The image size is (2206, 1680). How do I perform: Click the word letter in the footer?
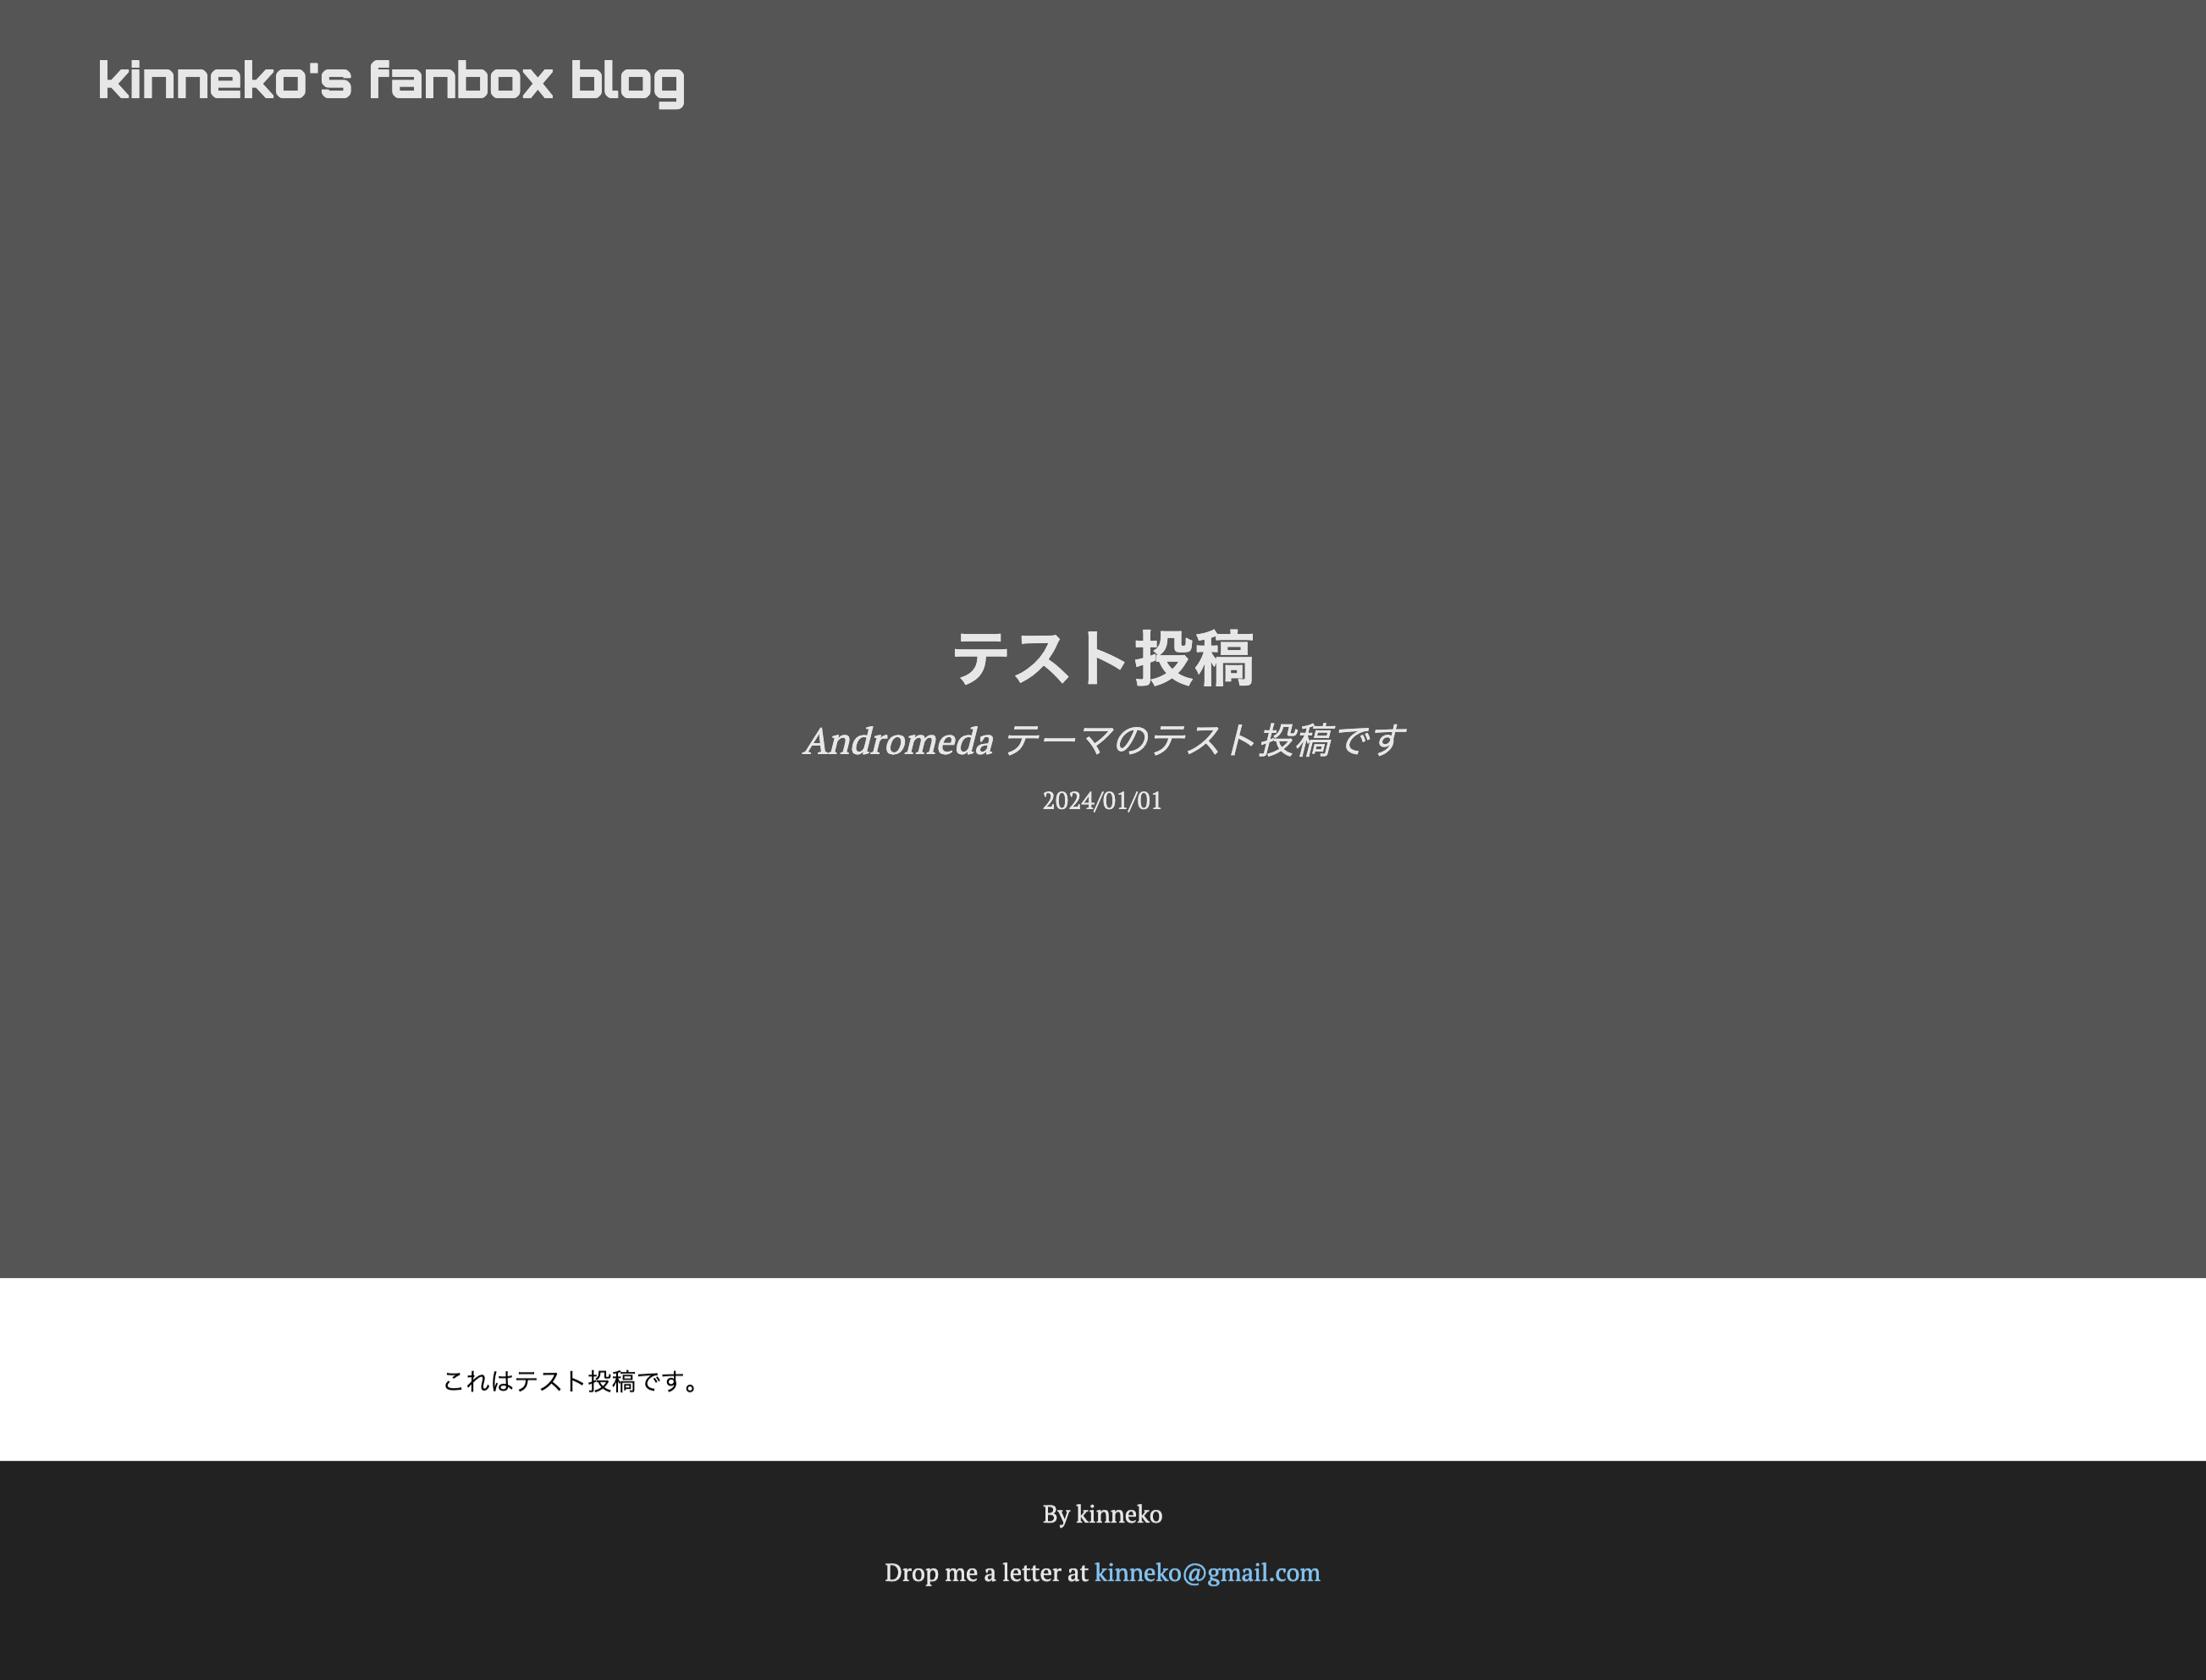[1031, 1572]
